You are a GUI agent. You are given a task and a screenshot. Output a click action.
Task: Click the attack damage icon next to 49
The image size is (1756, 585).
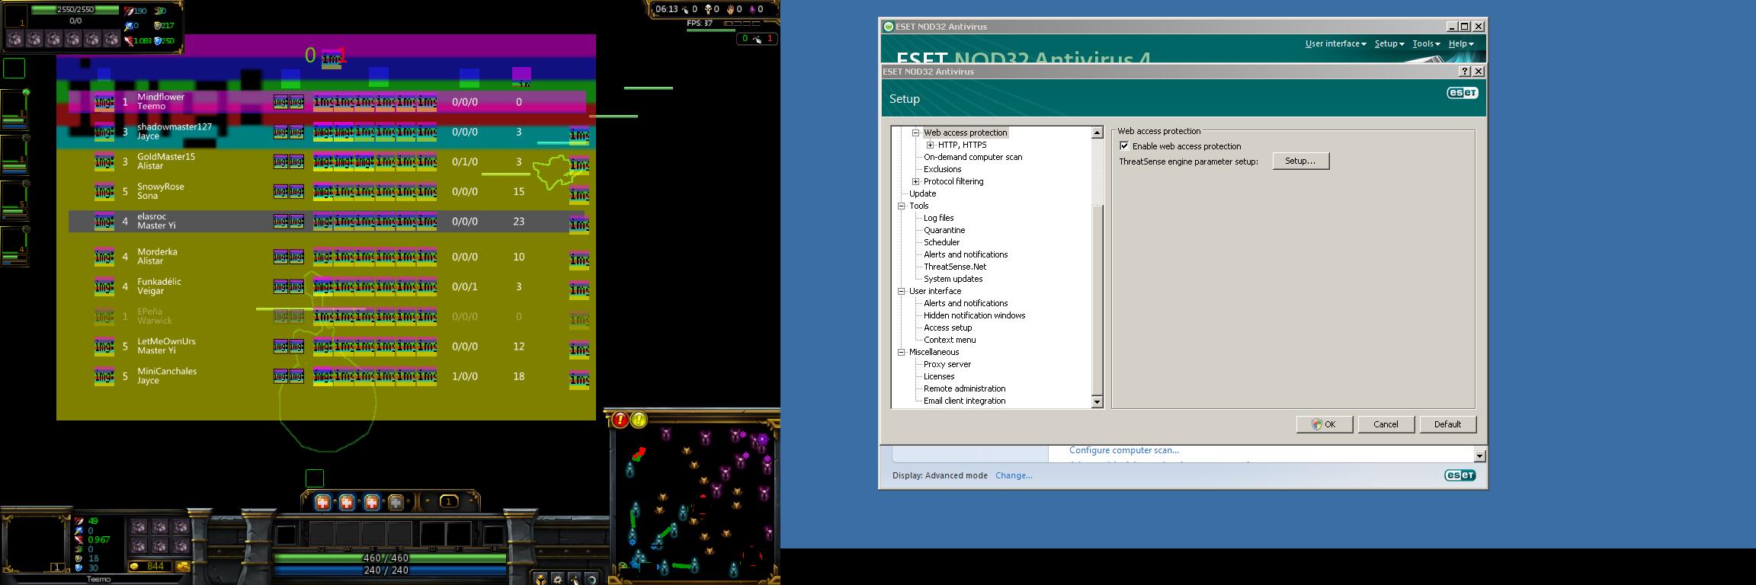79,521
